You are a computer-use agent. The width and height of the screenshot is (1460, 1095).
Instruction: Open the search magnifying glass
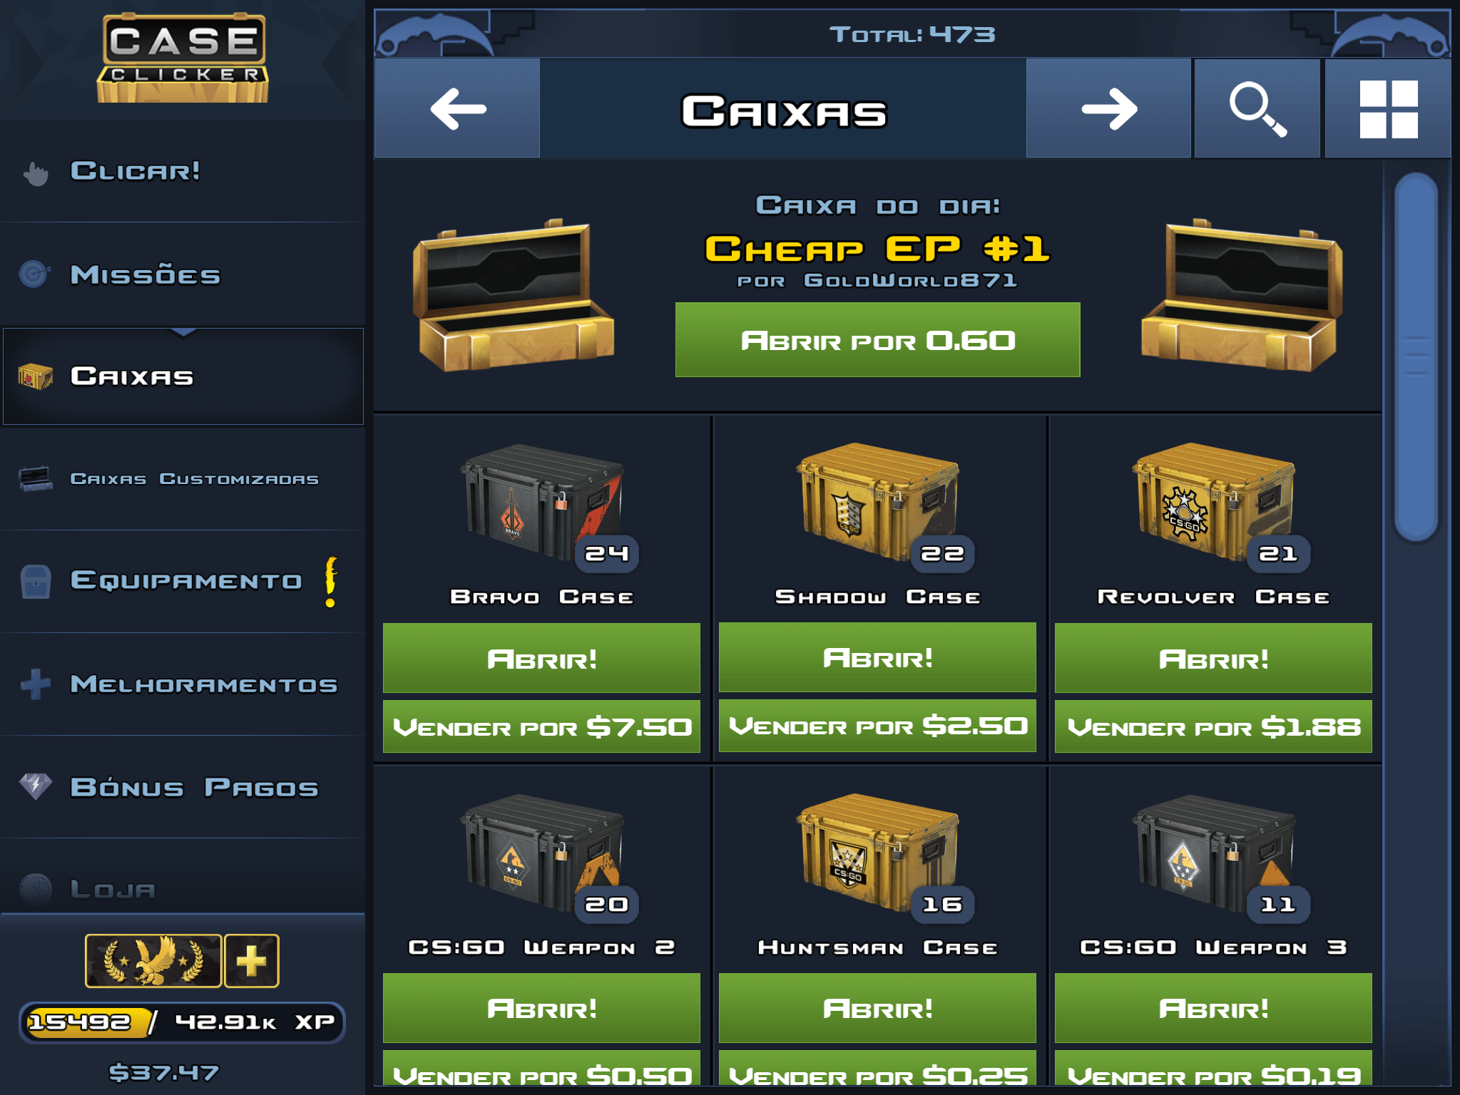(1257, 108)
